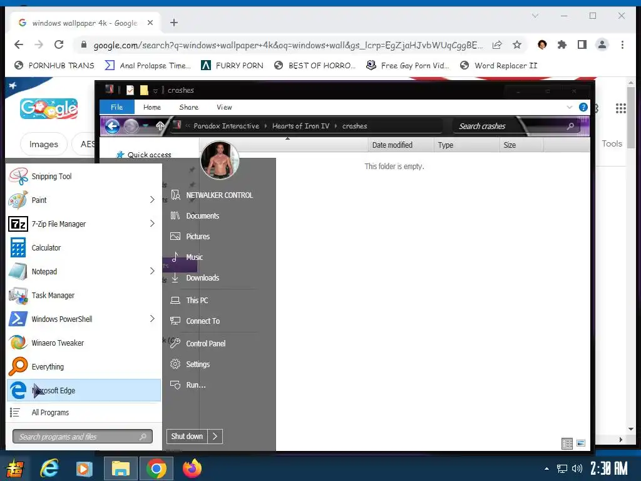Bookmark this page with star icon

point(517,44)
